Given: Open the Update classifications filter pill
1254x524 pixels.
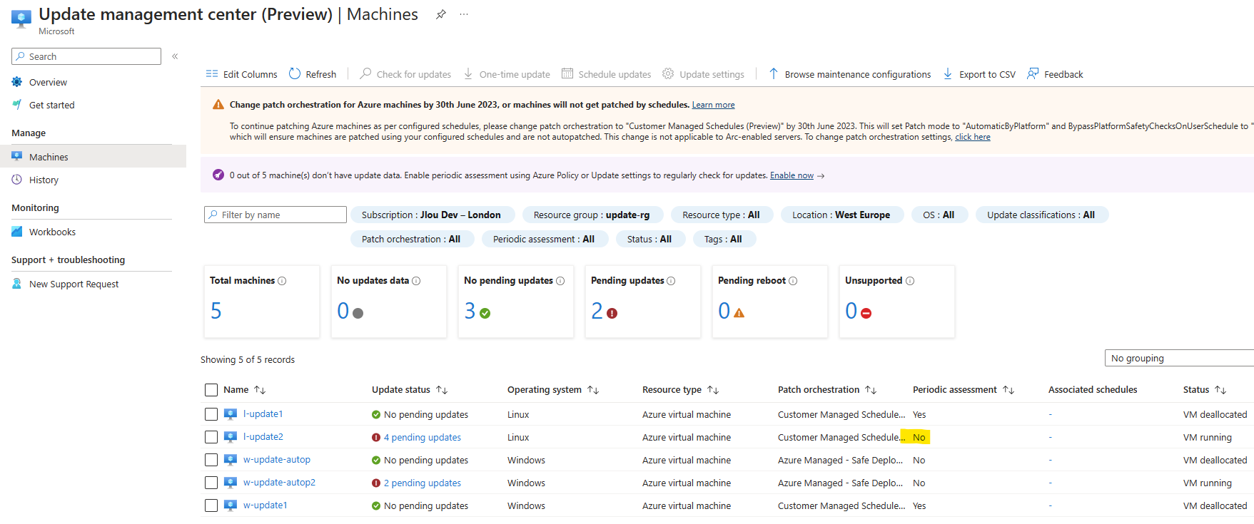Looking at the screenshot, I should click(1041, 215).
